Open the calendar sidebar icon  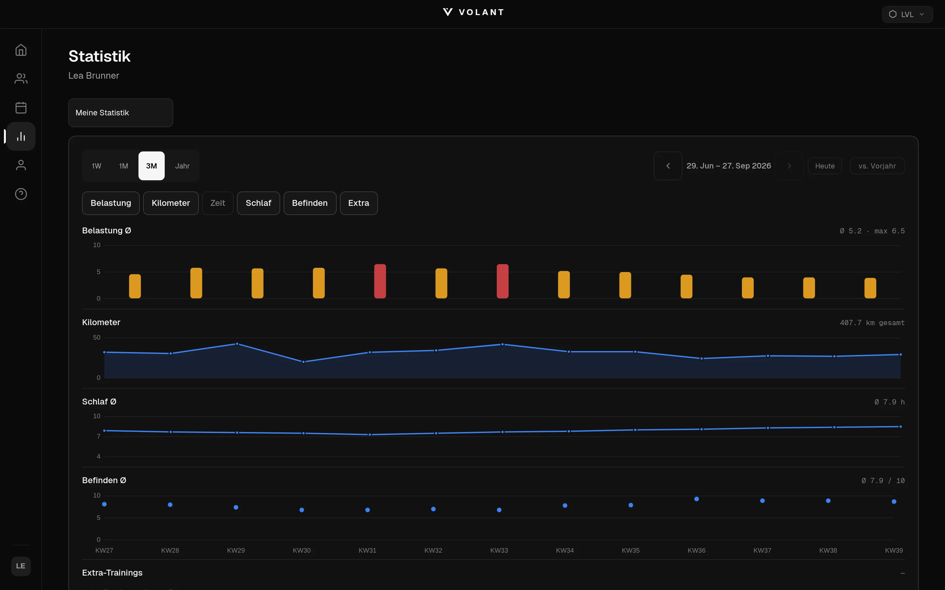pyautogui.click(x=21, y=108)
